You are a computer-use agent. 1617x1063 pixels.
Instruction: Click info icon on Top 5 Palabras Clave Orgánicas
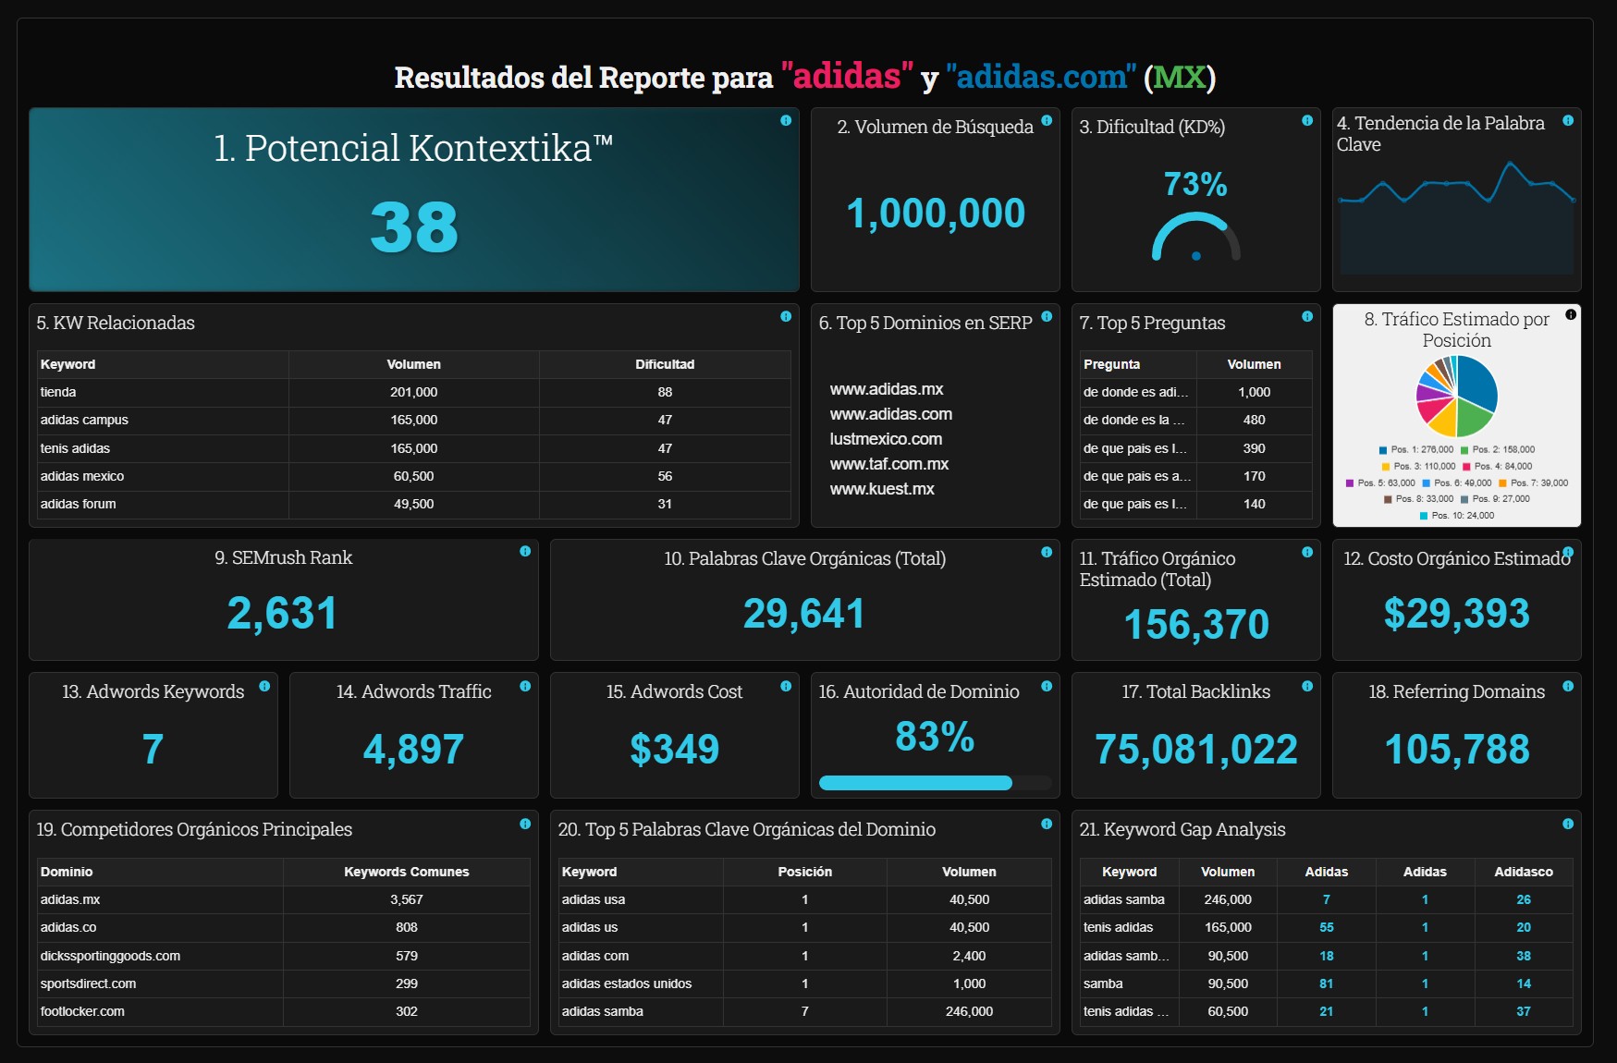point(1047,824)
